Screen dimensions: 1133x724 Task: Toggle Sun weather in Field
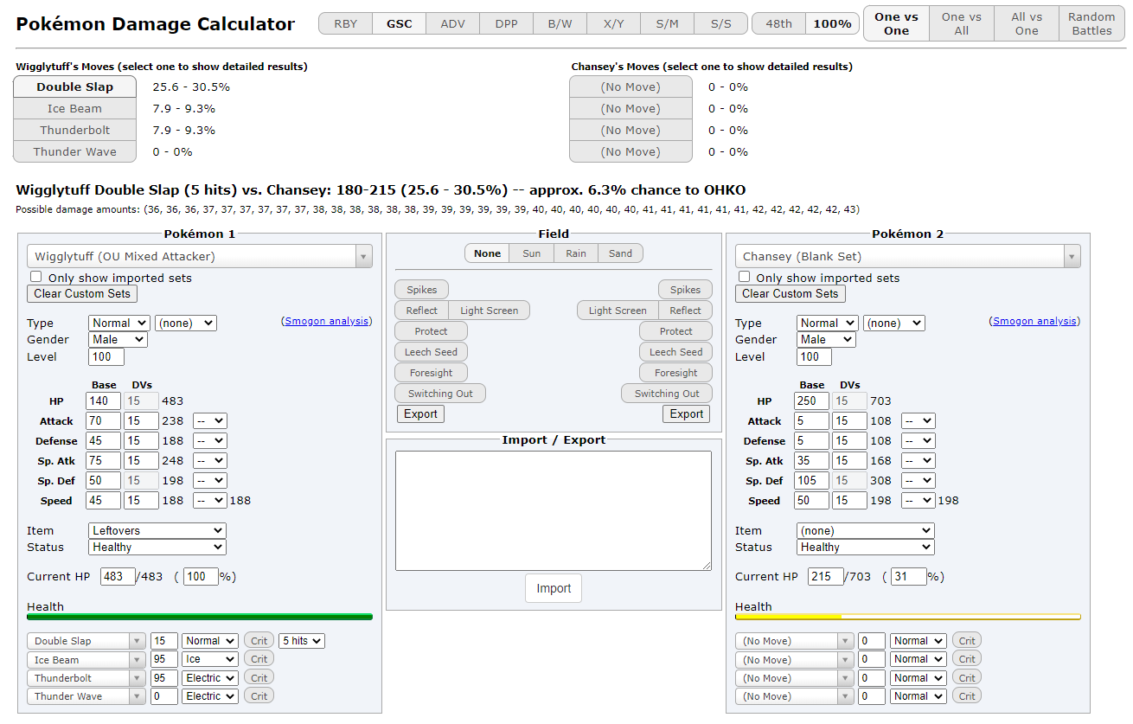(531, 253)
